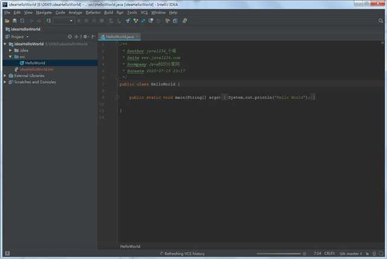387x259 pixels.
Task: Expand the External Libraries node
Action: click(x=6, y=76)
